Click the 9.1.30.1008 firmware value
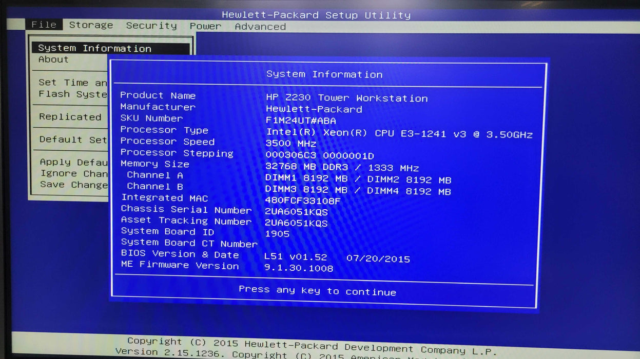This screenshot has height=359, width=640. point(299,268)
